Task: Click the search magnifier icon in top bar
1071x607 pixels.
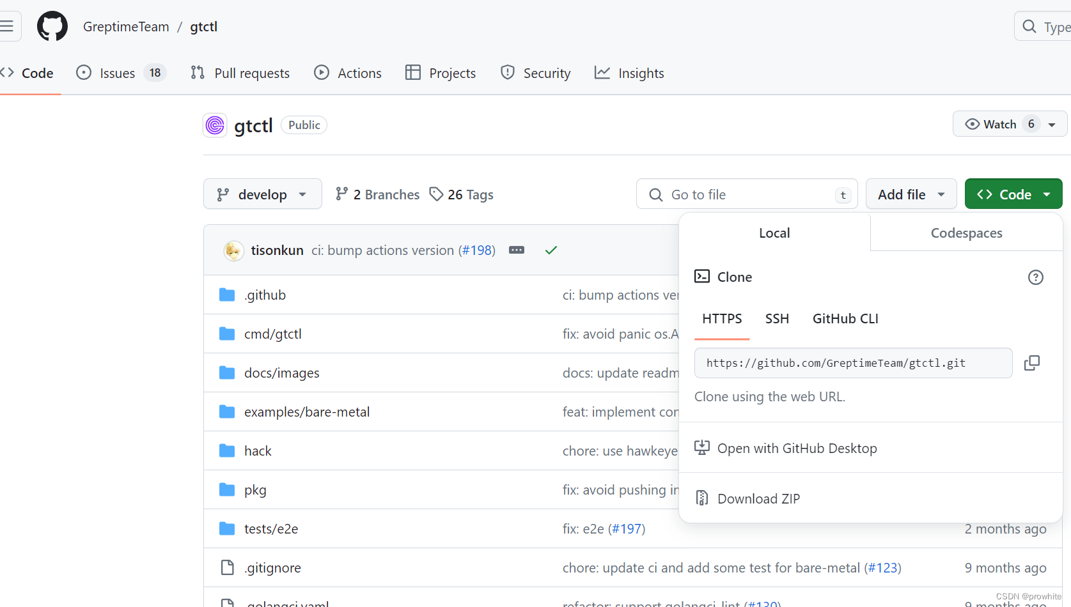Action: (1029, 26)
